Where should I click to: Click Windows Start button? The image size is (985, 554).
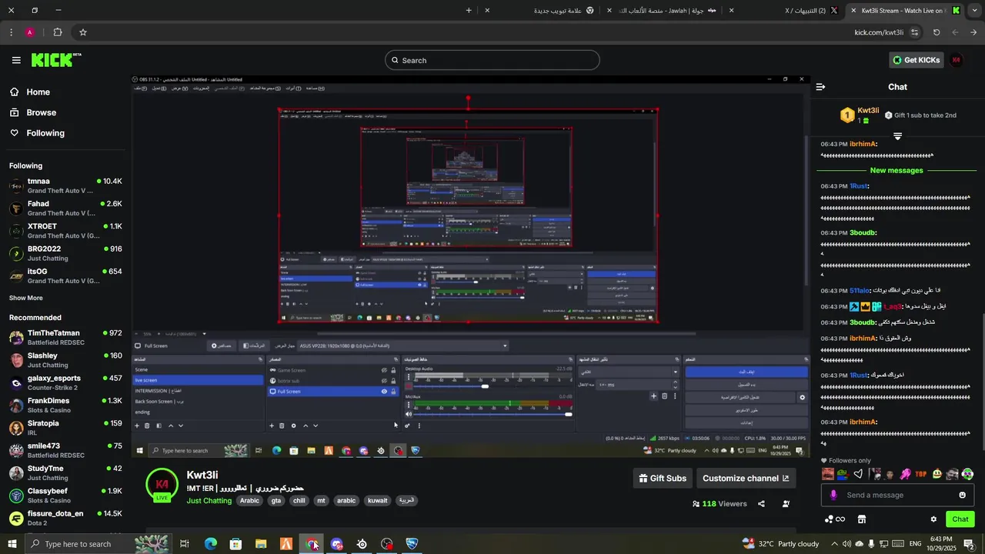pyautogui.click(x=13, y=544)
